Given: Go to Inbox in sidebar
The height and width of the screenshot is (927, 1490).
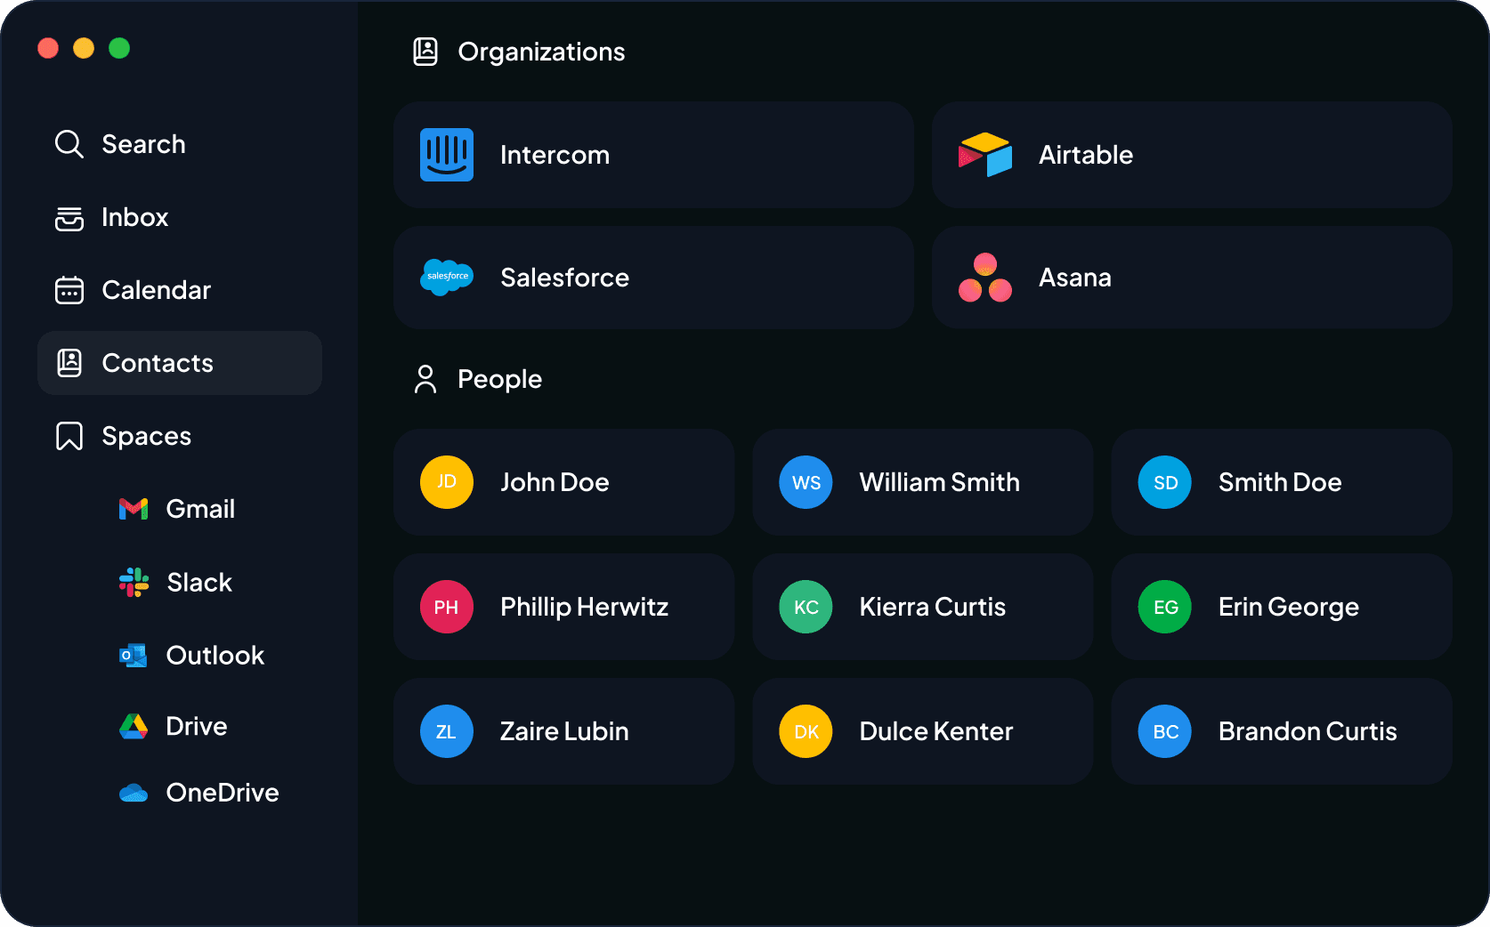Looking at the screenshot, I should click(x=180, y=217).
